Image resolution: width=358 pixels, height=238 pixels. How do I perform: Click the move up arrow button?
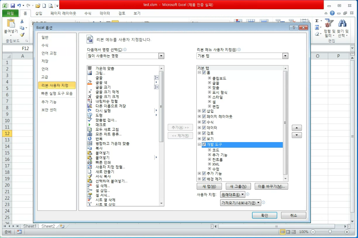(297, 128)
